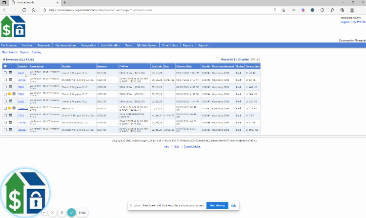This screenshot has height=218, width=366.
Task: Click yellow folder icon in invoice 5740 row
Action: [10, 94]
